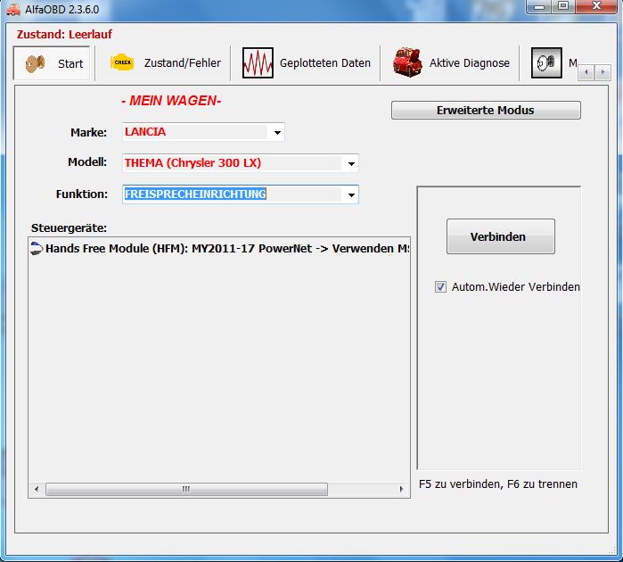623x562 pixels.
Task: Open the Funktion dropdown arrow
Action: tap(351, 194)
